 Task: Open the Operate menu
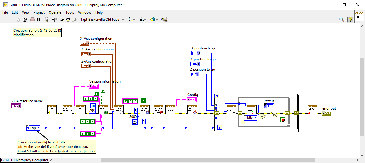[x=55, y=12]
